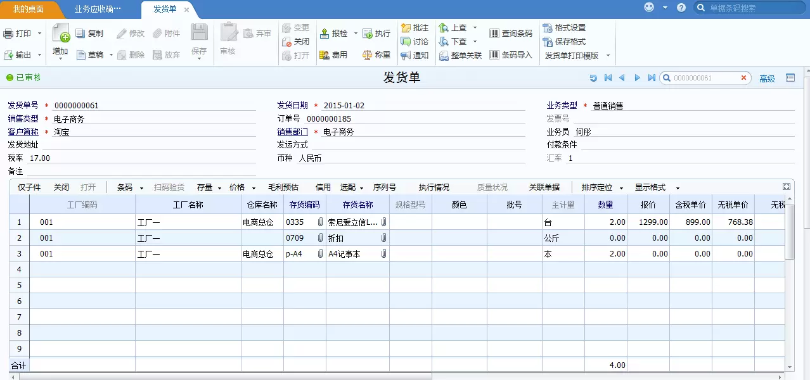The height and width of the screenshot is (380, 810).
Task: Expand the 上查 dropdown arrow
Action: [x=475, y=28]
